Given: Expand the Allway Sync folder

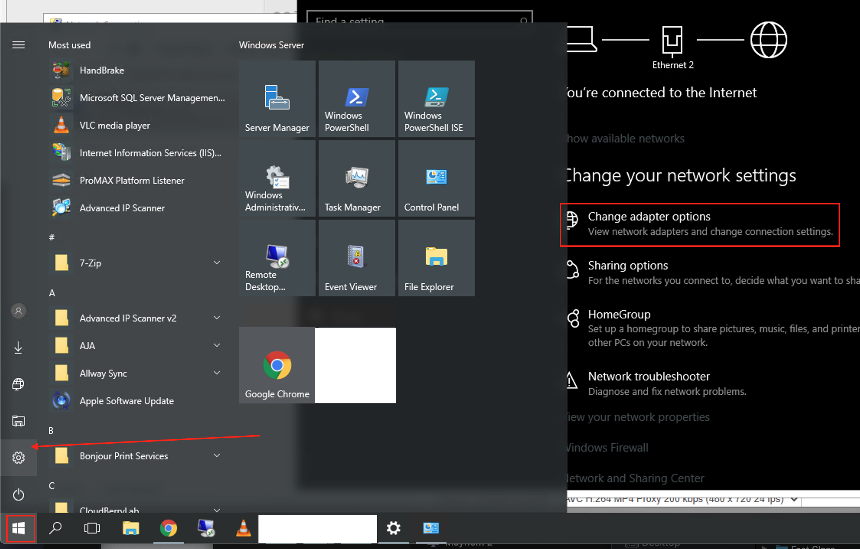Looking at the screenshot, I should (138, 374).
